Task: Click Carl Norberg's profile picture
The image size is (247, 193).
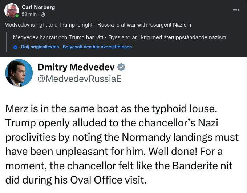Action: [x=11, y=11]
